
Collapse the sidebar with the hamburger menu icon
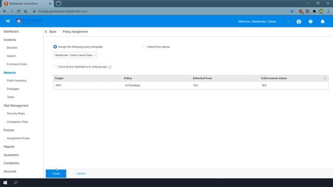[8, 21]
